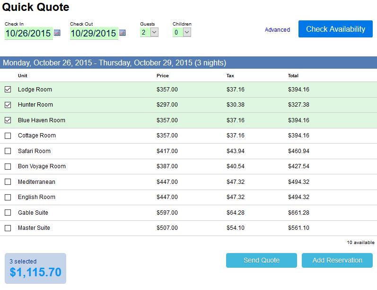Enable the Mediterranean room checkbox
377x290 pixels.
click(x=8, y=181)
